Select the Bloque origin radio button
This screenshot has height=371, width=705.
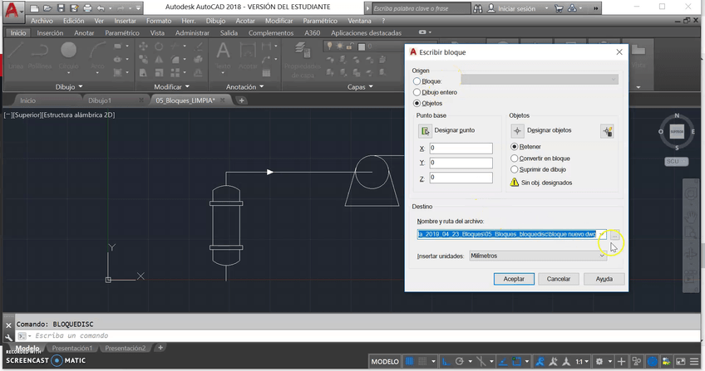[417, 81]
